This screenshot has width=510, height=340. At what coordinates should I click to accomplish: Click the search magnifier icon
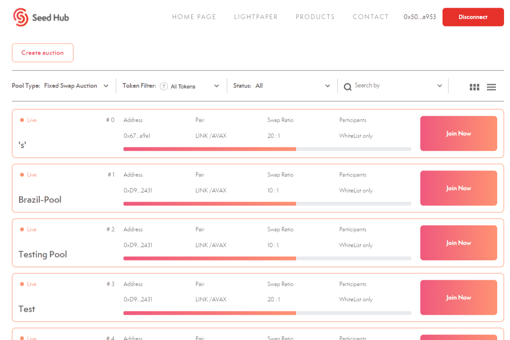348,86
